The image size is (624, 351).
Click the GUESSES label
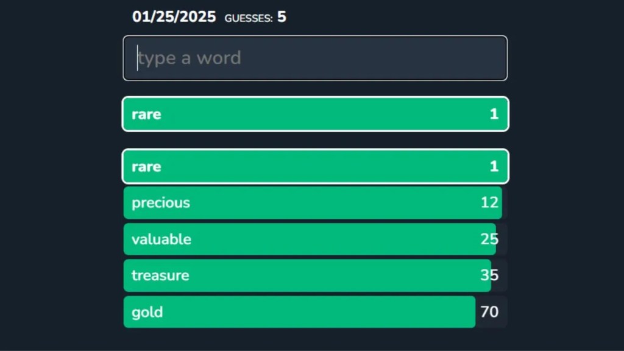(248, 18)
